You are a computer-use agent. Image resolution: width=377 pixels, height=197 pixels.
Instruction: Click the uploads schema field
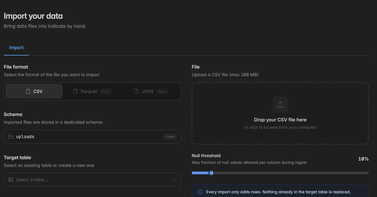coord(92,137)
